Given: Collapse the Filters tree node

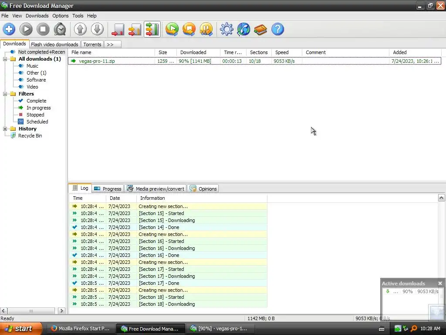Looking at the screenshot, I should point(5,94).
